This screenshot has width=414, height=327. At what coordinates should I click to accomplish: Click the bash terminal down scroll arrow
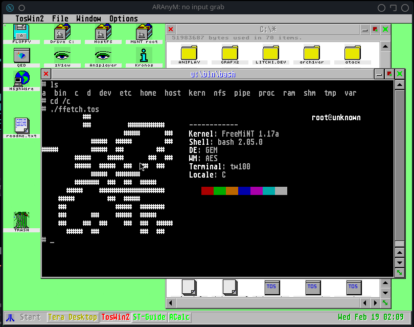pyautogui.click(x=400, y=263)
